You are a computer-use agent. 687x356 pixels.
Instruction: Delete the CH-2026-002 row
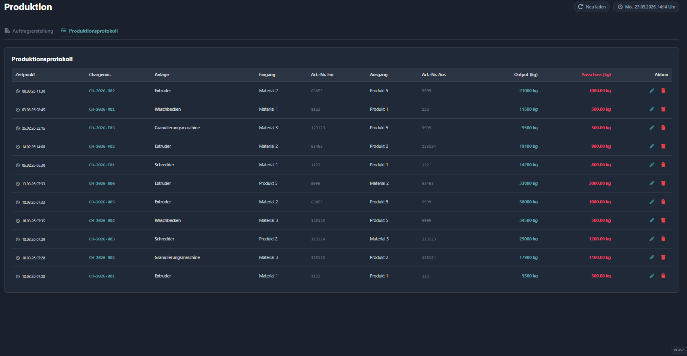coord(663,257)
